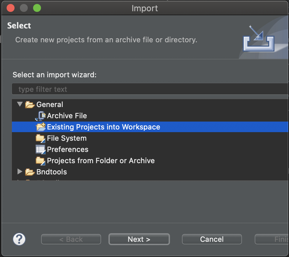Click the Preferences wizard icon
This screenshot has width=289, height=257.
40,149
